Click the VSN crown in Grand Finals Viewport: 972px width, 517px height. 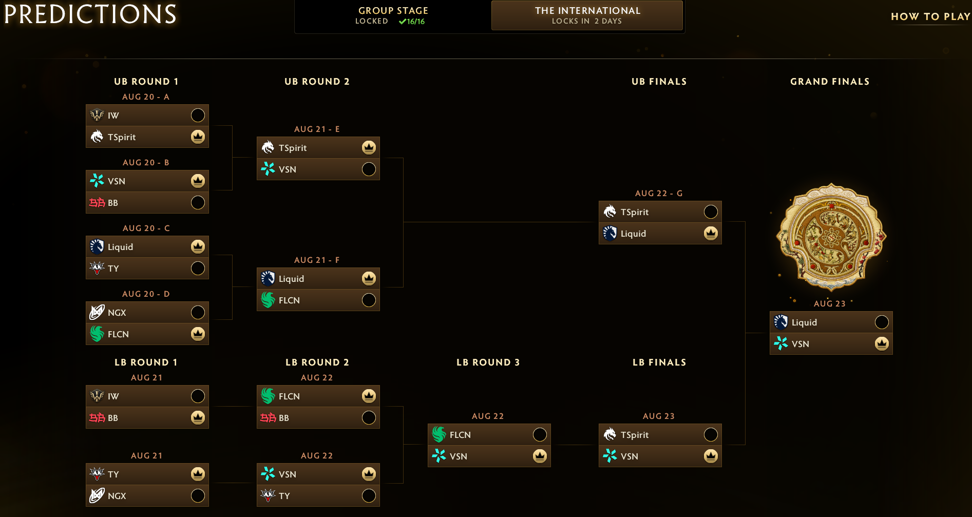tap(882, 343)
